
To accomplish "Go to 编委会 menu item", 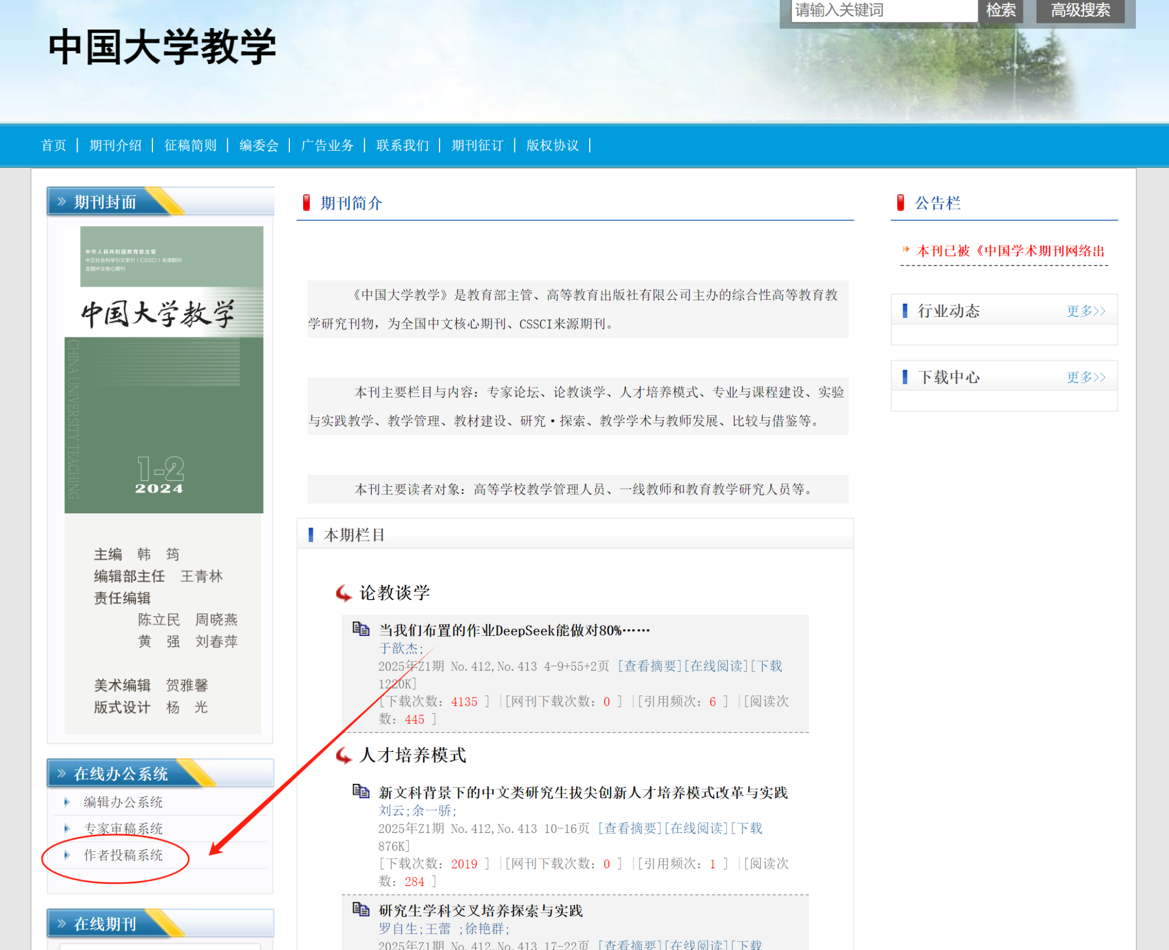I will [259, 146].
